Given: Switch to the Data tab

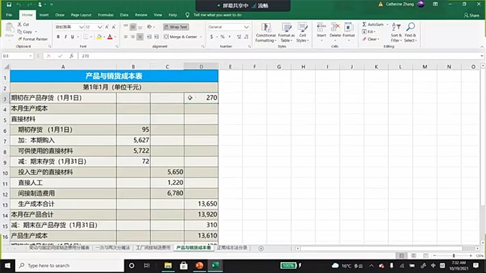Looking at the screenshot, I should [x=124, y=14].
